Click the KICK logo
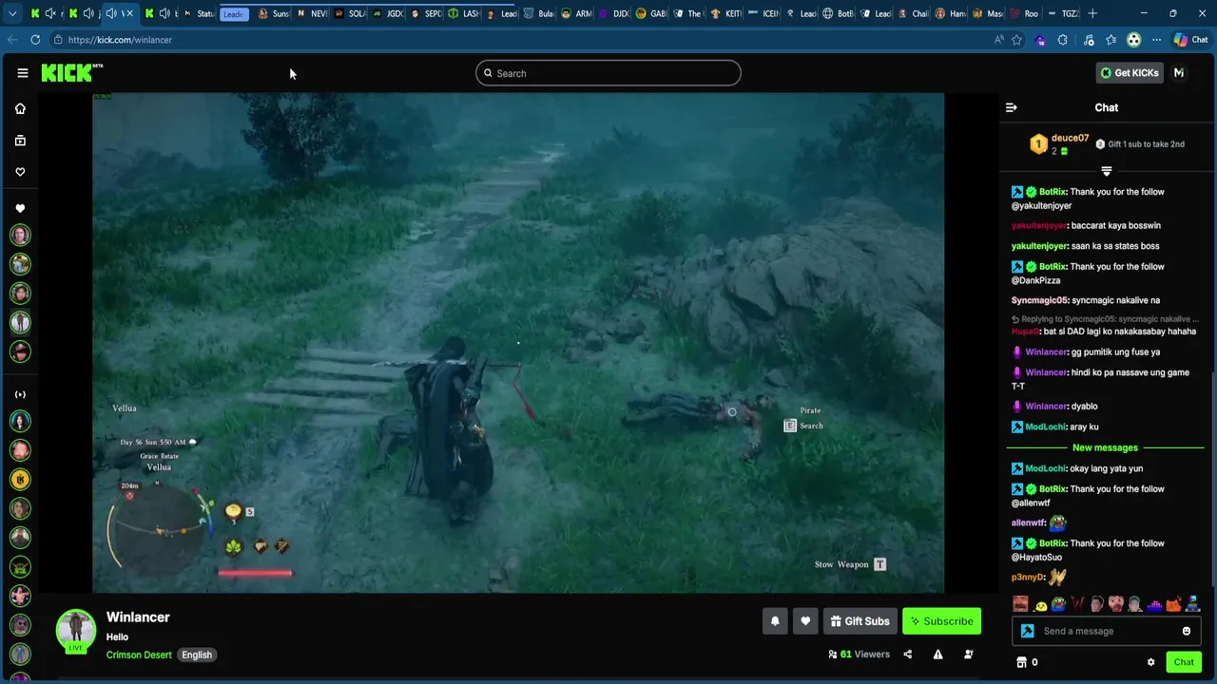The height and width of the screenshot is (684, 1217). [71, 73]
